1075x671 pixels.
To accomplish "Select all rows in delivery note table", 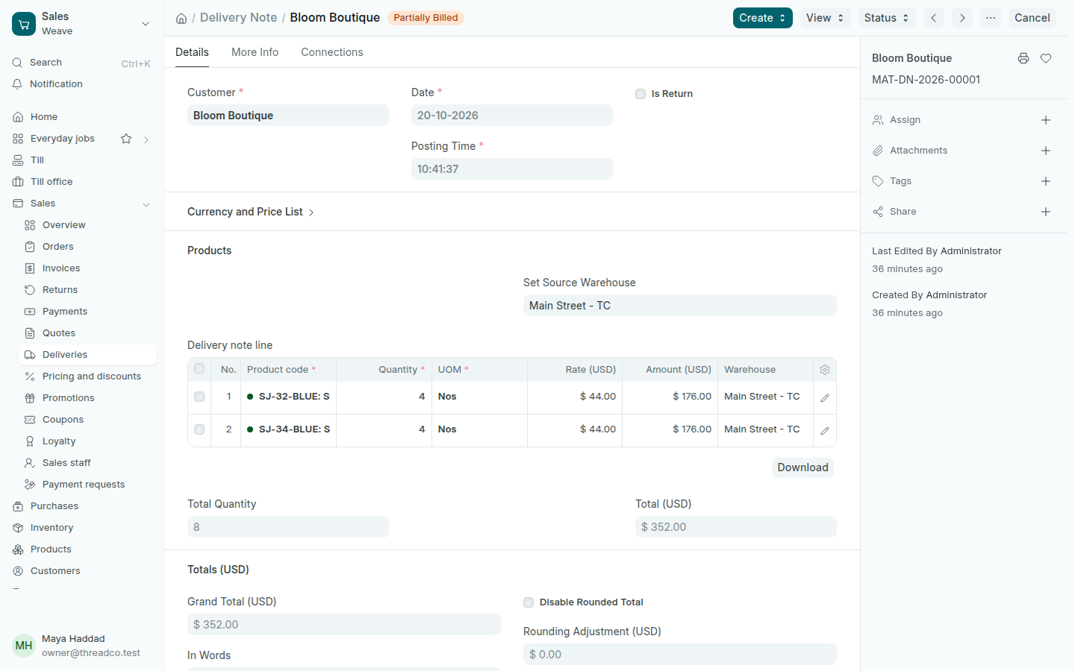I will pos(199,368).
